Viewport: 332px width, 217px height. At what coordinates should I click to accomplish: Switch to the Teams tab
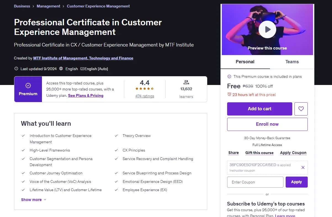pyautogui.click(x=292, y=62)
